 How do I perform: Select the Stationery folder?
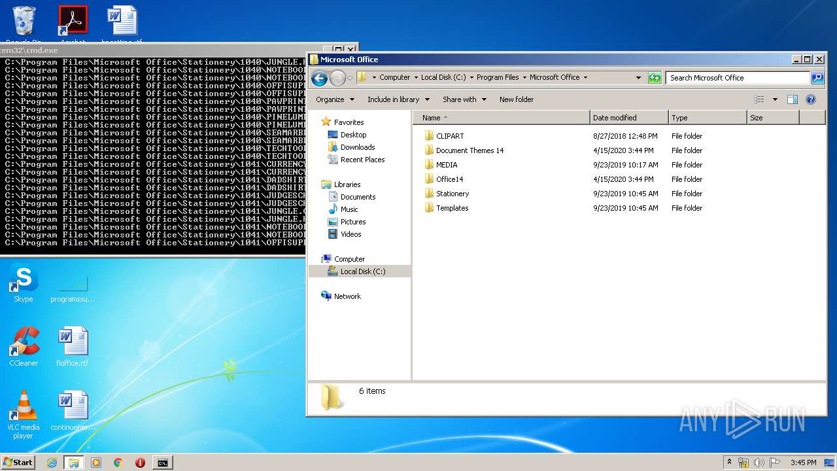click(453, 194)
